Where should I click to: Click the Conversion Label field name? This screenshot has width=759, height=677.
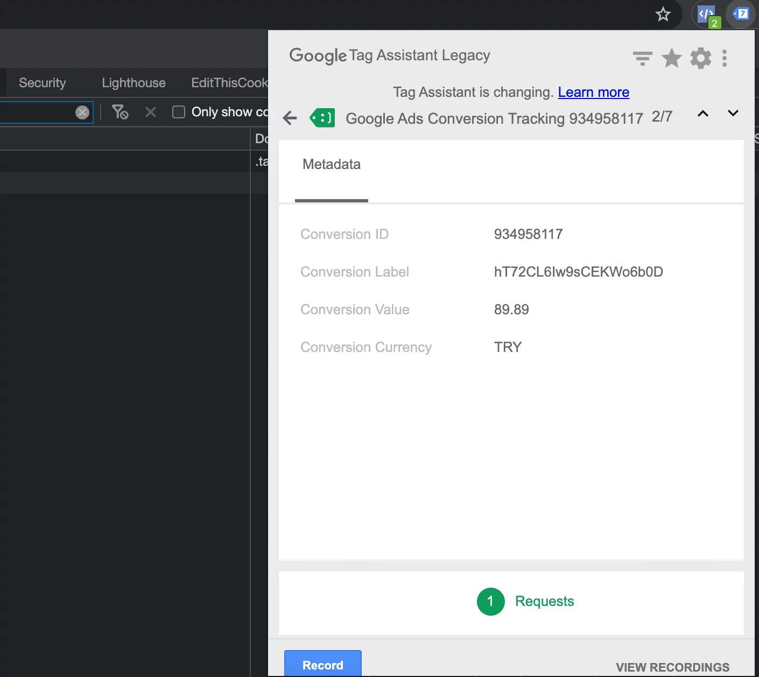355,272
